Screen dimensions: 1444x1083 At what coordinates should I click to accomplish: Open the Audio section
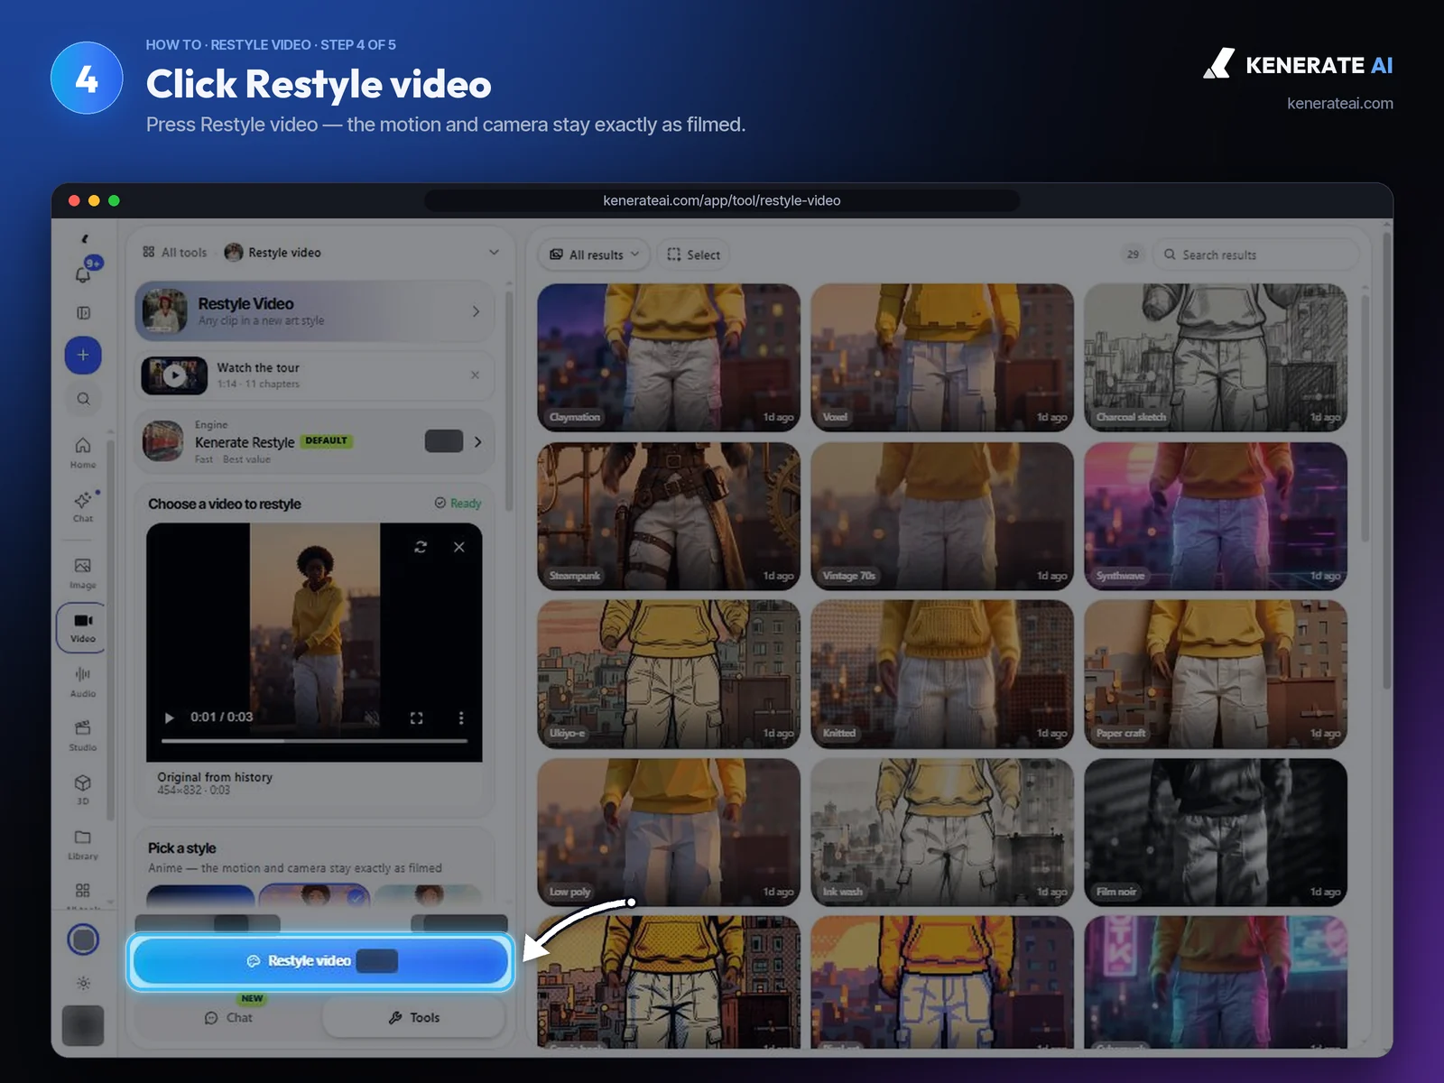[x=83, y=681]
